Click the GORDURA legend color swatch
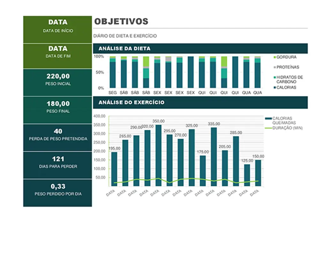This screenshot has width=328, height=255. 274,57
